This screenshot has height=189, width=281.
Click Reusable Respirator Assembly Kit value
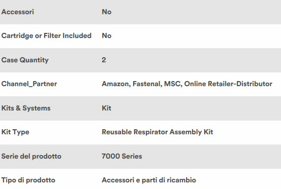[158, 132]
